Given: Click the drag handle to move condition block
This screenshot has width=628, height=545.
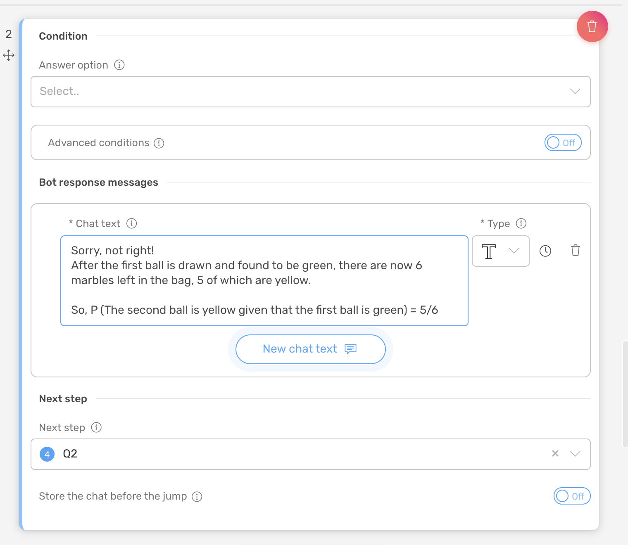Looking at the screenshot, I should (9, 55).
